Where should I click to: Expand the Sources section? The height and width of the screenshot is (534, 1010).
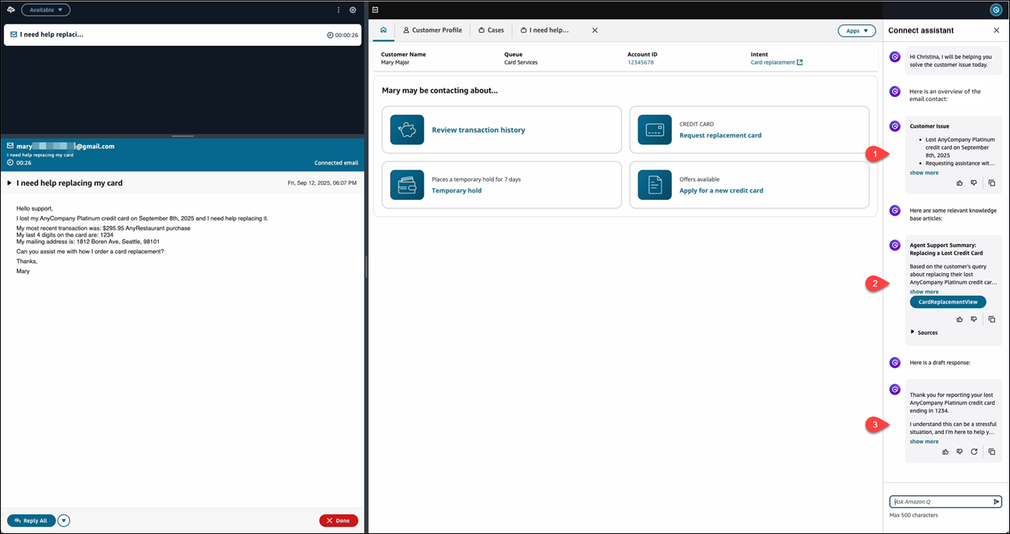[x=925, y=332]
